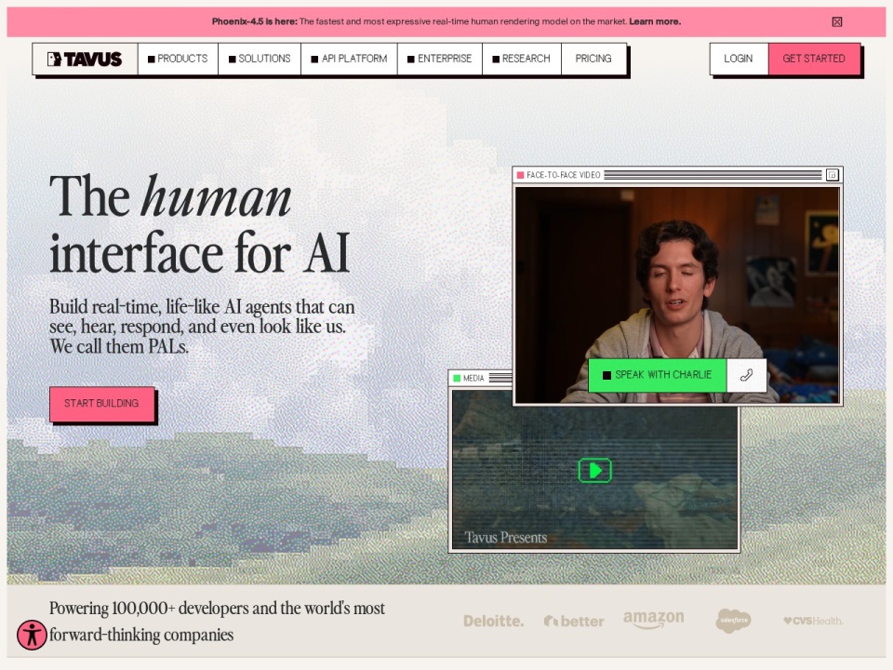Click the Start Building button

click(x=102, y=403)
